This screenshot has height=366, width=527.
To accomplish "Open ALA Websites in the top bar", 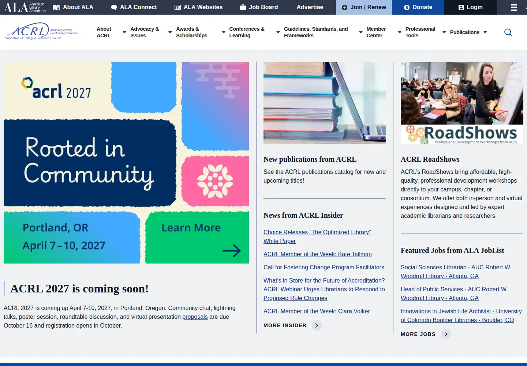I will (x=199, y=7).
